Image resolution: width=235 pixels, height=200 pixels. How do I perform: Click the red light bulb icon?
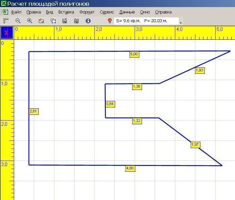110,21
